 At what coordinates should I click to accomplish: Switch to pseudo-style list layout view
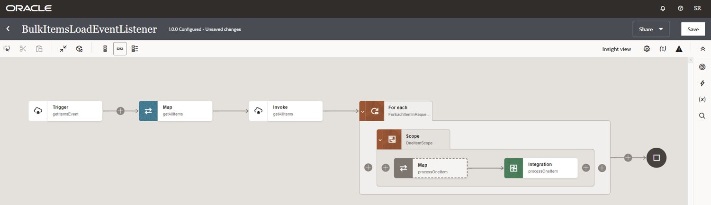pyautogui.click(x=135, y=49)
